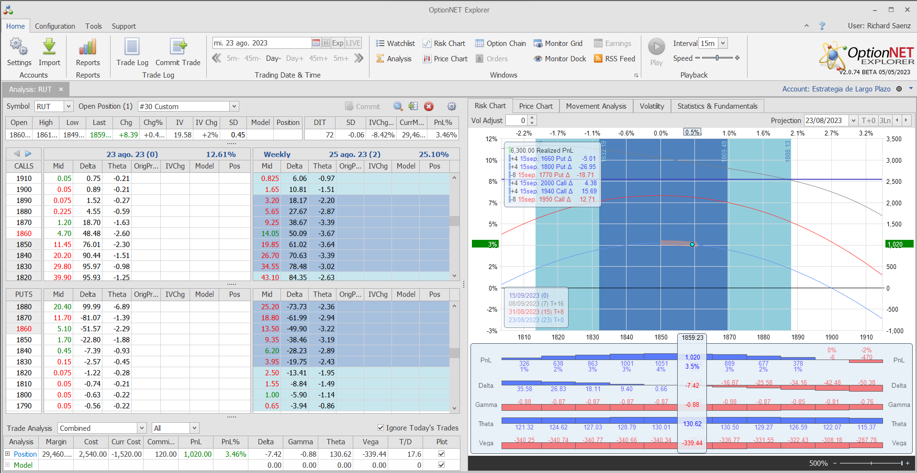Toggle the Plot checkbox for Position row
The image size is (917, 473).
441,454
